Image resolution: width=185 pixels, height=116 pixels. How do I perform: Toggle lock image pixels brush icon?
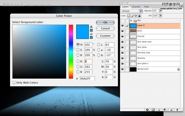(132, 16)
